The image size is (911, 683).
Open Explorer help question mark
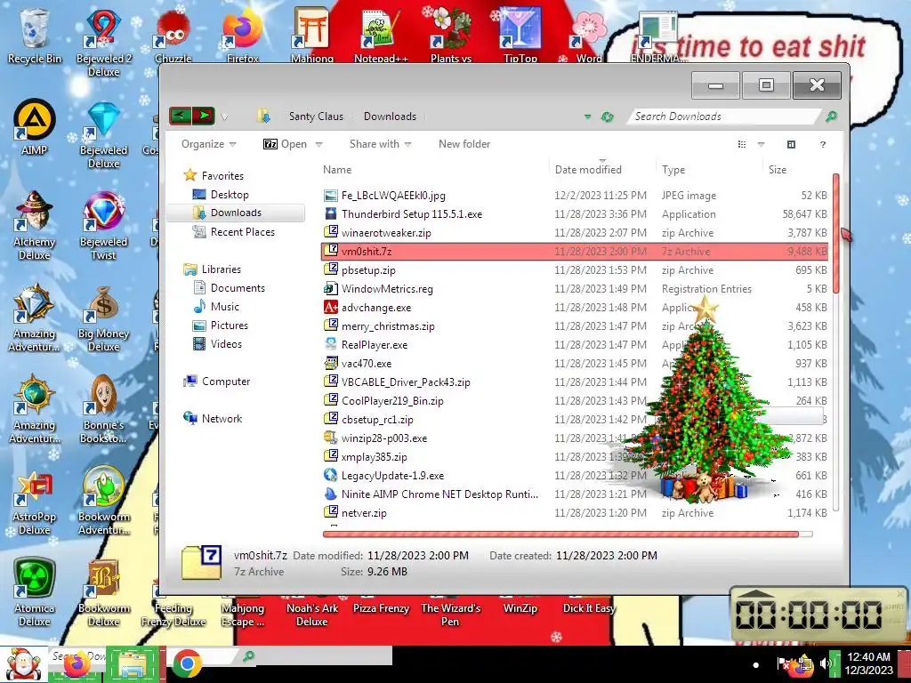823,145
